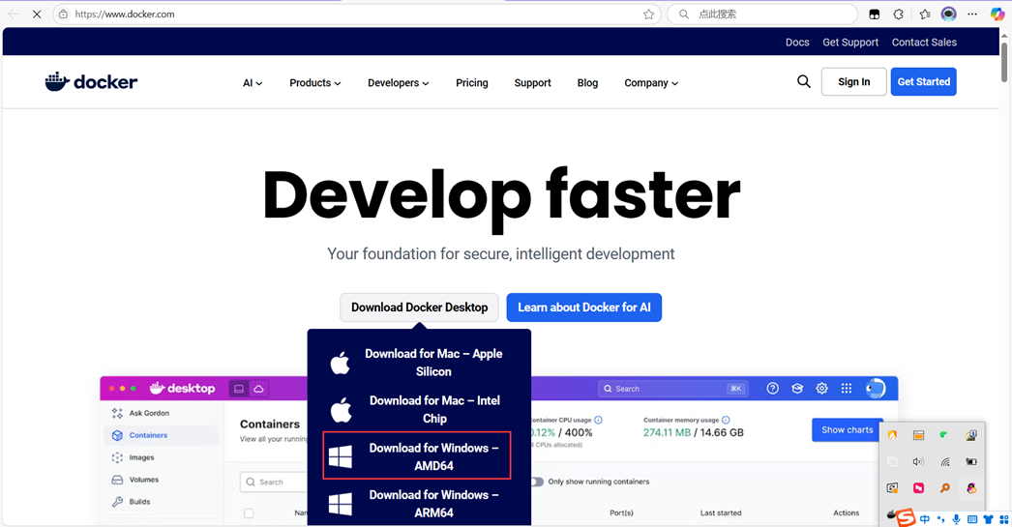The width and height of the screenshot is (1012, 527).
Task: Open Docker Desktop learning center icon
Action: point(797,389)
